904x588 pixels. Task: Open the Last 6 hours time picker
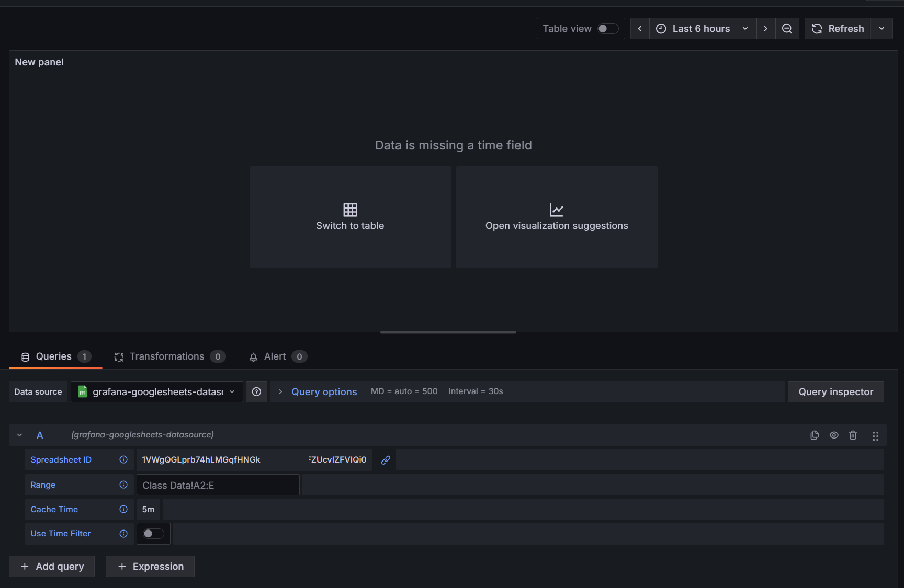click(x=702, y=29)
